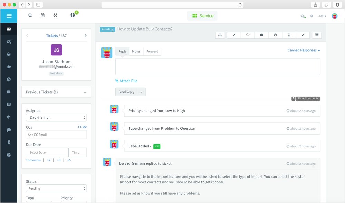The width and height of the screenshot is (345, 203).
Task: Open the calendar icon in the top bar
Action: coord(43,15)
